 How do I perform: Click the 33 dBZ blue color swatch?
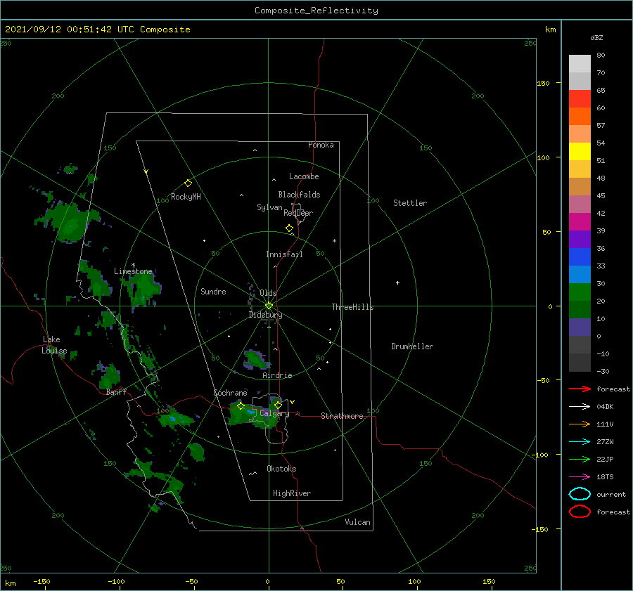click(x=580, y=256)
